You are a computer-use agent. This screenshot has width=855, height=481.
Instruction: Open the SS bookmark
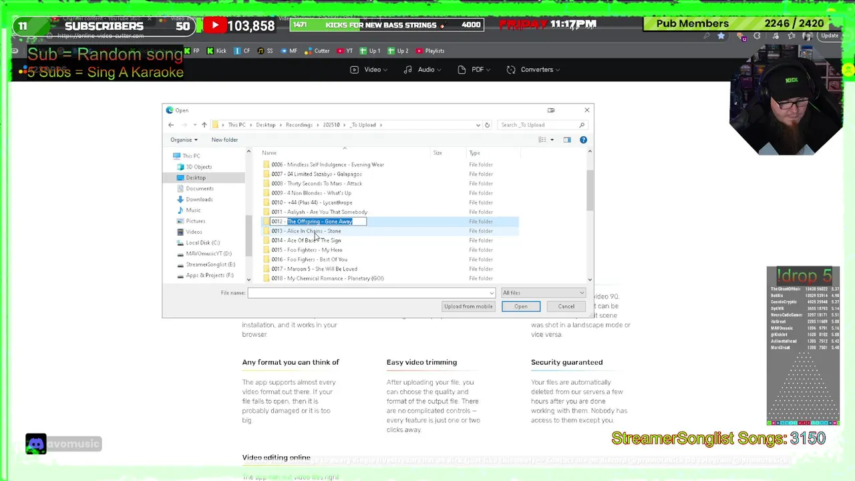click(265, 51)
